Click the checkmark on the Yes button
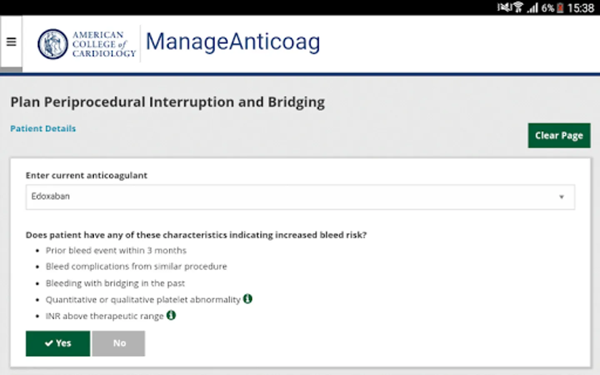Screen dimensions: 600x375 coord(49,343)
